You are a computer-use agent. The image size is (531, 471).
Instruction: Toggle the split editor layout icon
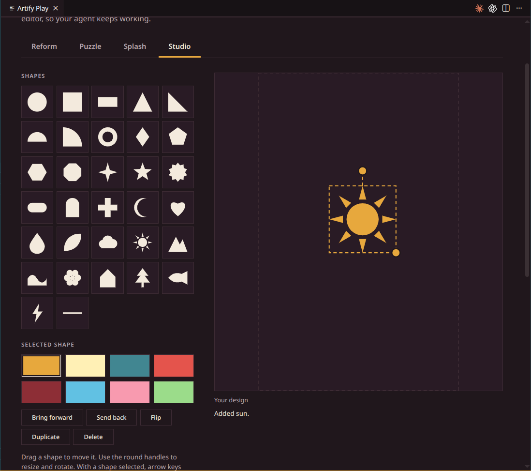[x=506, y=8]
